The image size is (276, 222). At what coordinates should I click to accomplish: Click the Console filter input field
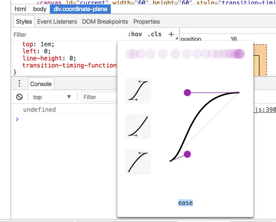99,97
